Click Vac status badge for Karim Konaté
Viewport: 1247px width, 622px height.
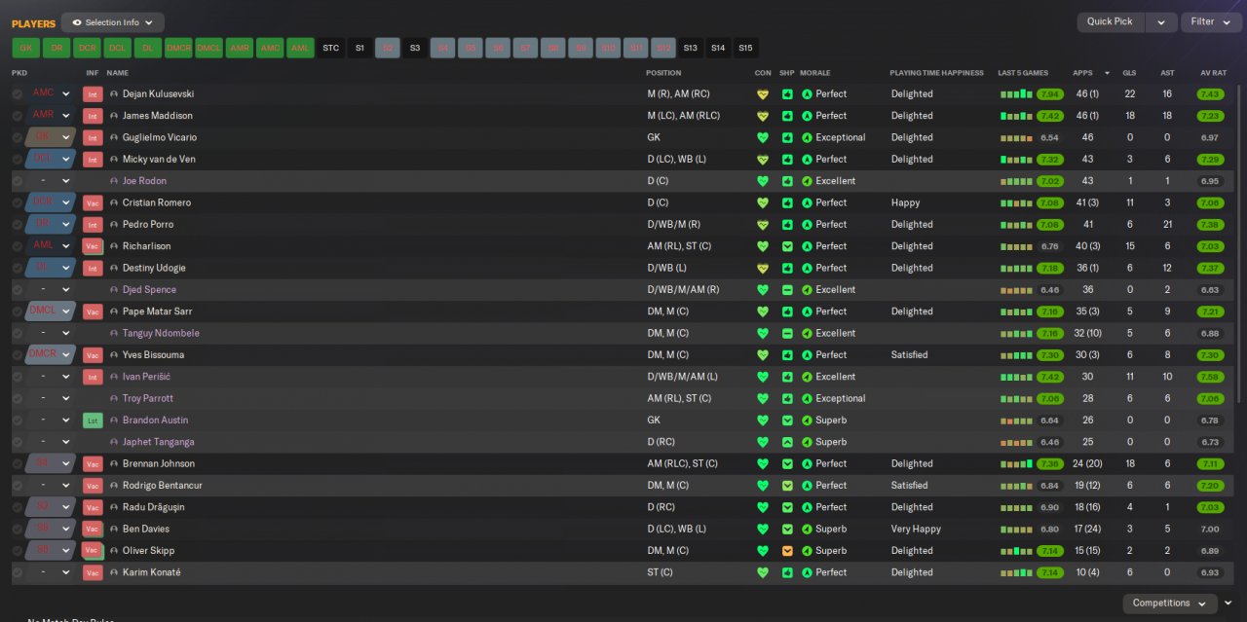93,573
